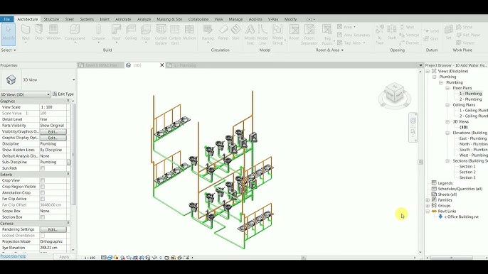Screen dimensions: 488x274
Task: Toggle the Far Clip Active checkbox
Action: click(x=43, y=199)
